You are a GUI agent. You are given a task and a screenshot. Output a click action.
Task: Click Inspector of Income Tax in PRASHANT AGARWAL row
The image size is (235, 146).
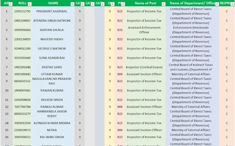click(x=144, y=11)
